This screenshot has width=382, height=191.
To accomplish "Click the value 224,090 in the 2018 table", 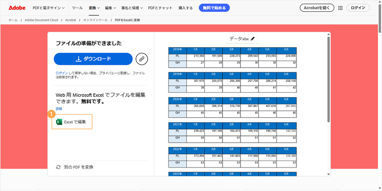I will (x=290, y=56).
